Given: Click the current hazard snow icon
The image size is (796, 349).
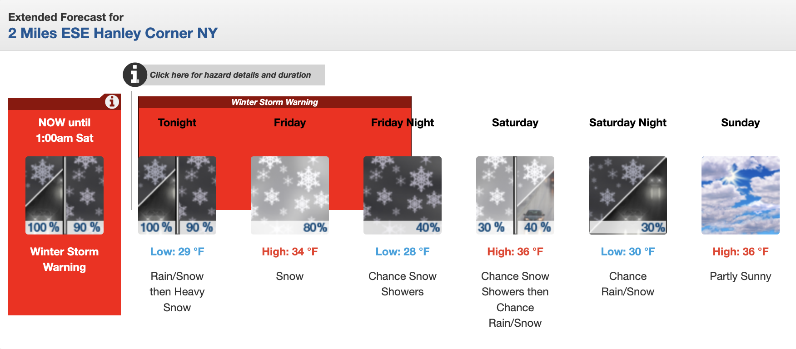Looking at the screenshot, I should (65, 195).
